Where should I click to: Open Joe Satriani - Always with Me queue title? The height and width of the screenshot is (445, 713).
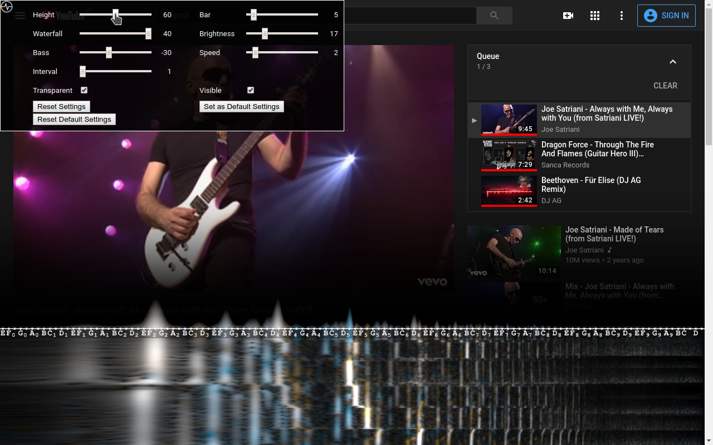607,113
